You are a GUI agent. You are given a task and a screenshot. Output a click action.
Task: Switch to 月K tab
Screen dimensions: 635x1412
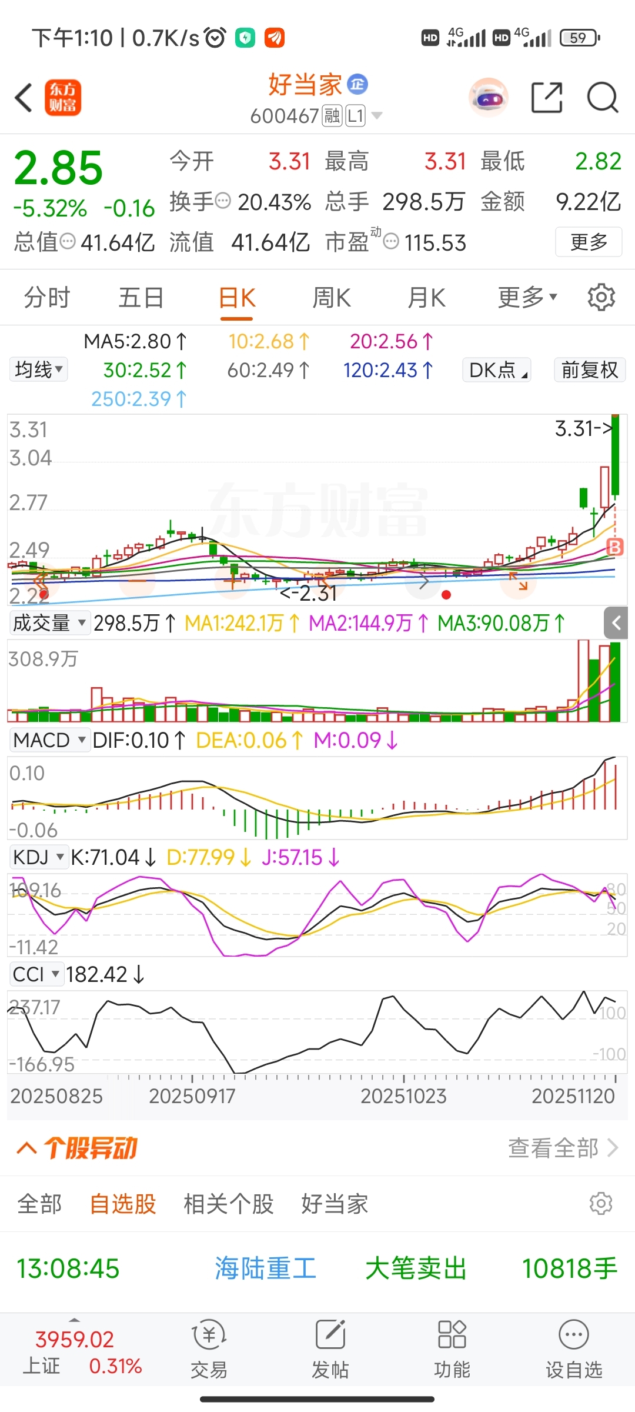click(x=427, y=298)
